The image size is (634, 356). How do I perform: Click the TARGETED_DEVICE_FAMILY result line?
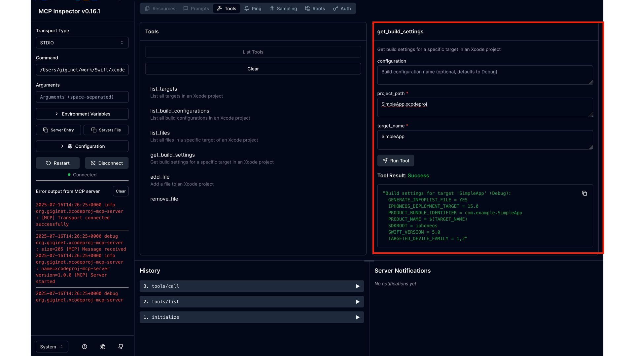(428, 239)
